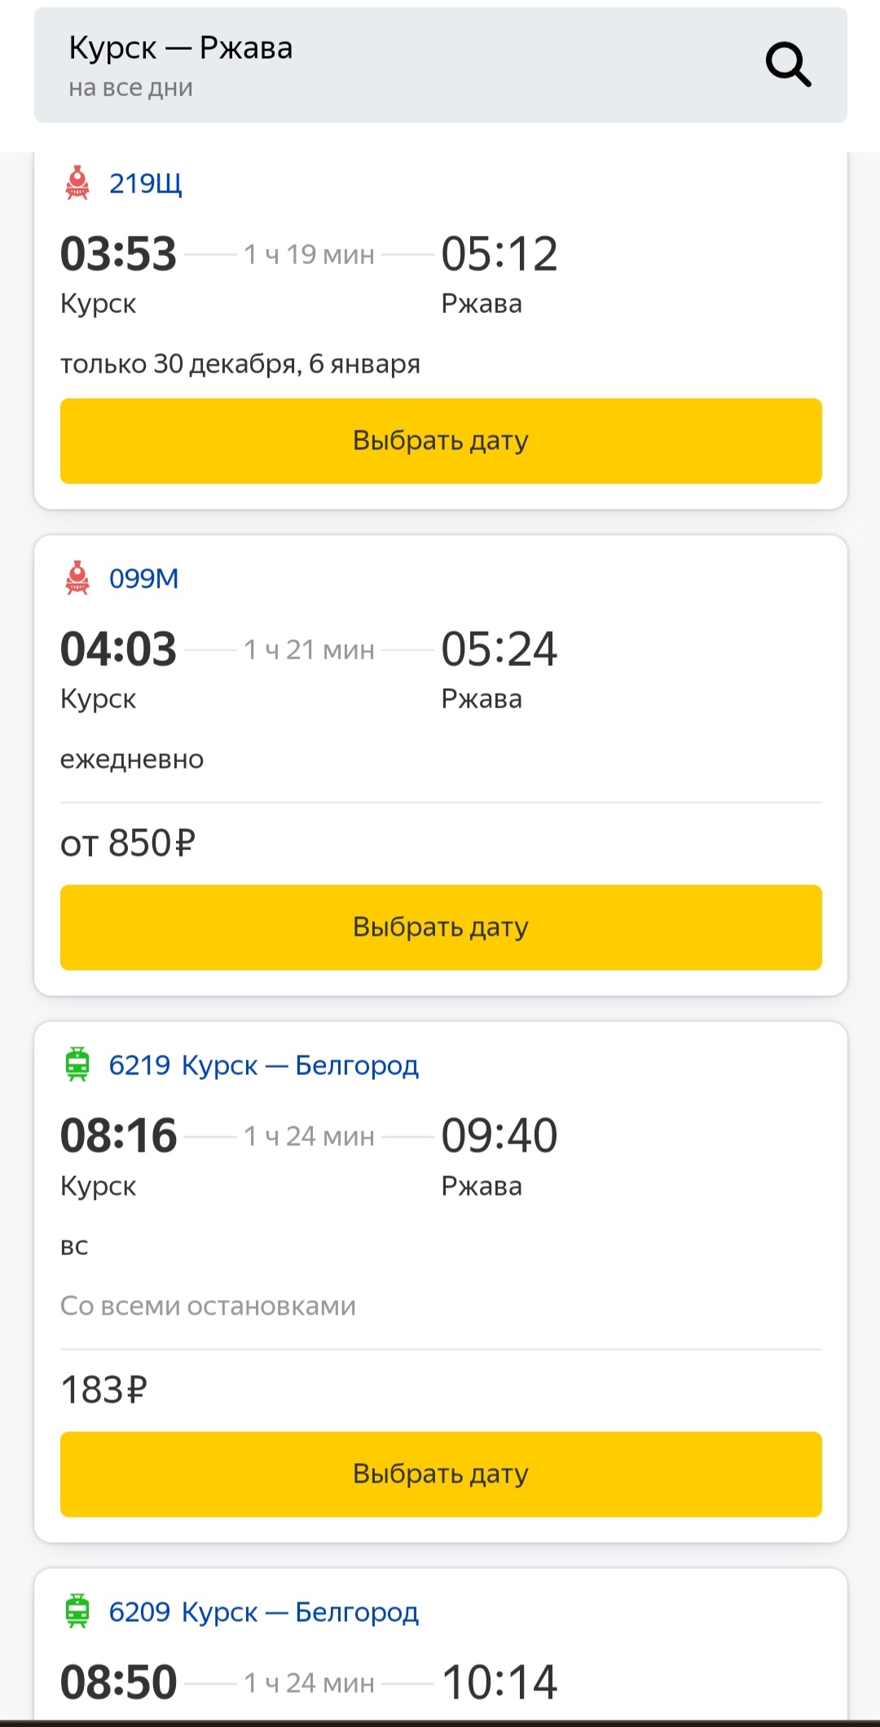Click green suburban train icon beside 6209
Screen dimensions: 880x1727
(77, 1611)
